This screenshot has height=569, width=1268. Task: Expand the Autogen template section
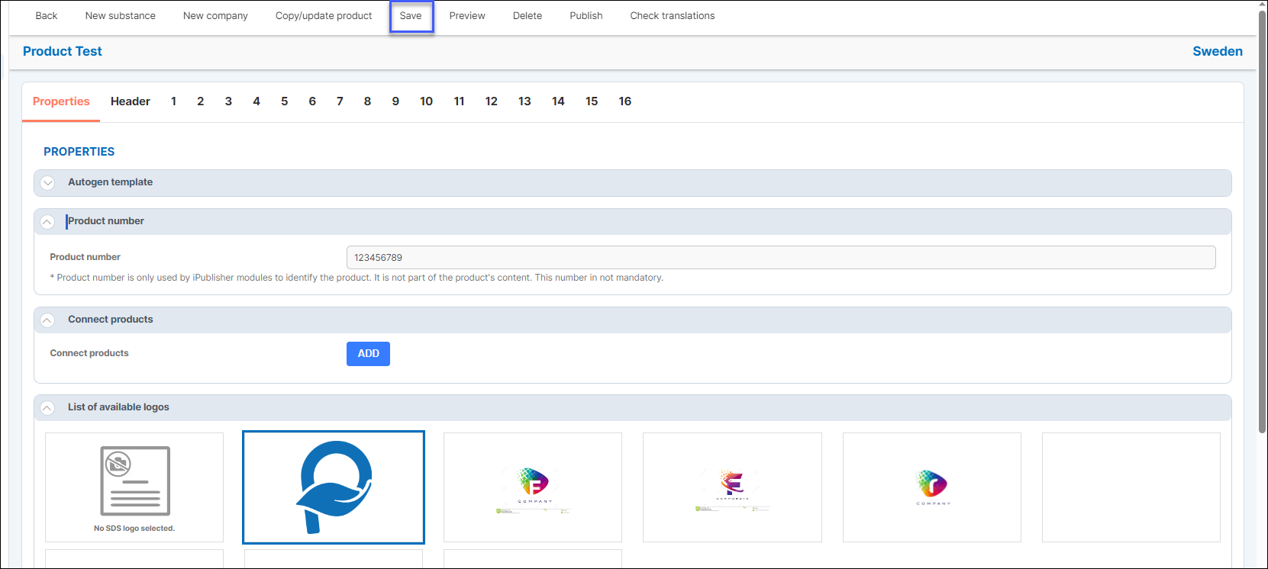47,183
